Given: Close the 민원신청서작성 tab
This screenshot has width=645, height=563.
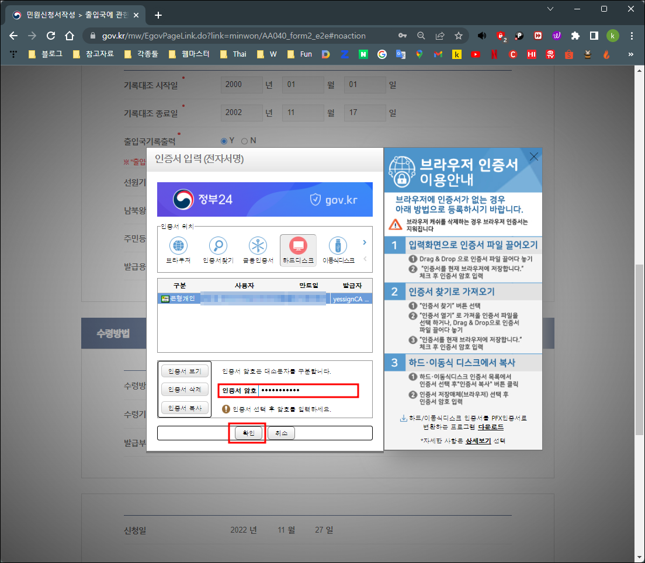Looking at the screenshot, I should pyautogui.click(x=136, y=15).
